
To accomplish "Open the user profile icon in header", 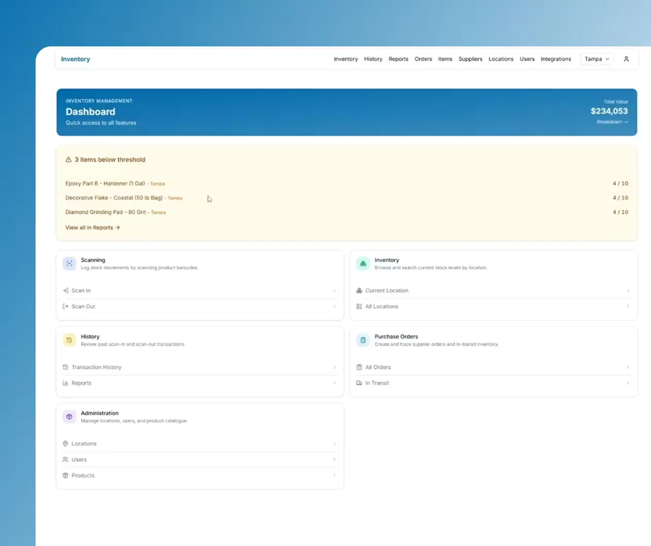I will click(x=626, y=59).
